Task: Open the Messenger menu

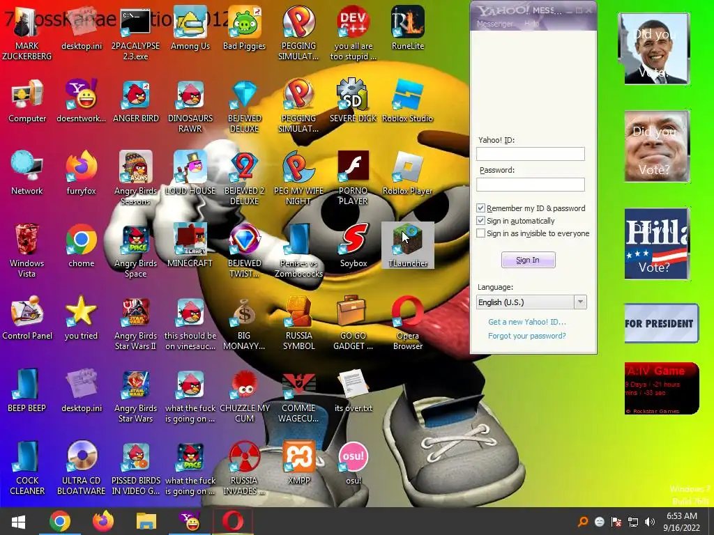Action: [x=494, y=24]
